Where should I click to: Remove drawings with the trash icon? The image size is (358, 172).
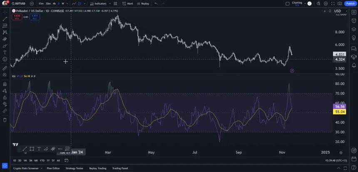[x=5, y=120]
